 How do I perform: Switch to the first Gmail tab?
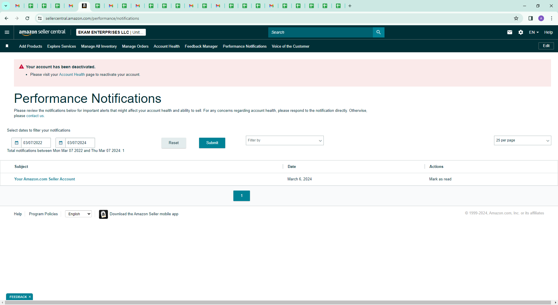[17, 6]
